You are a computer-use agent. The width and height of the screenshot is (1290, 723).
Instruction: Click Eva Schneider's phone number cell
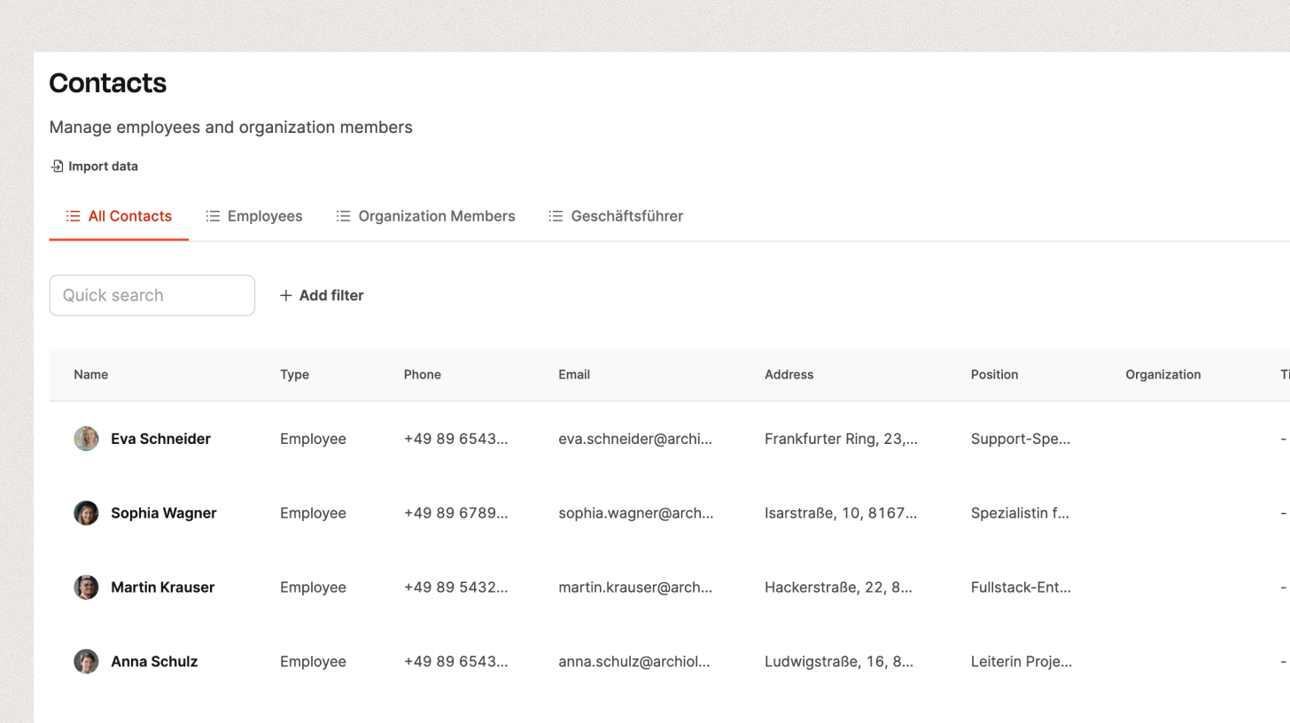click(456, 439)
